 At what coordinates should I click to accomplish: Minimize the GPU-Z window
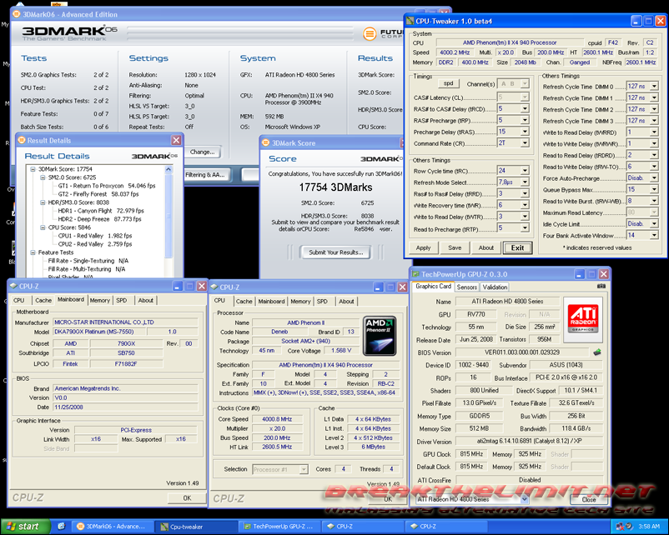(579, 274)
